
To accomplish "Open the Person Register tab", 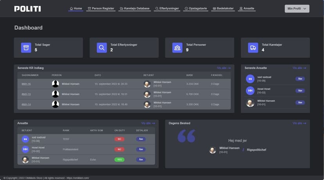I will (101, 8).
